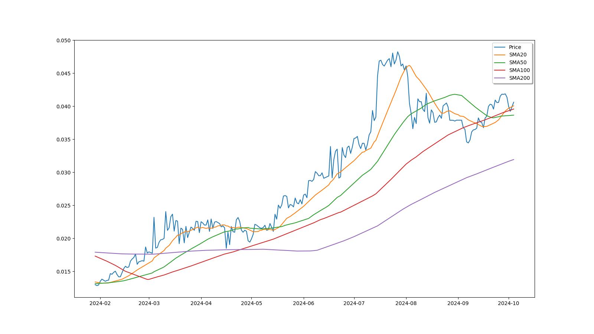
Task: Click the purple SMA200 line swatch in legend
Action: [x=500, y=78]
